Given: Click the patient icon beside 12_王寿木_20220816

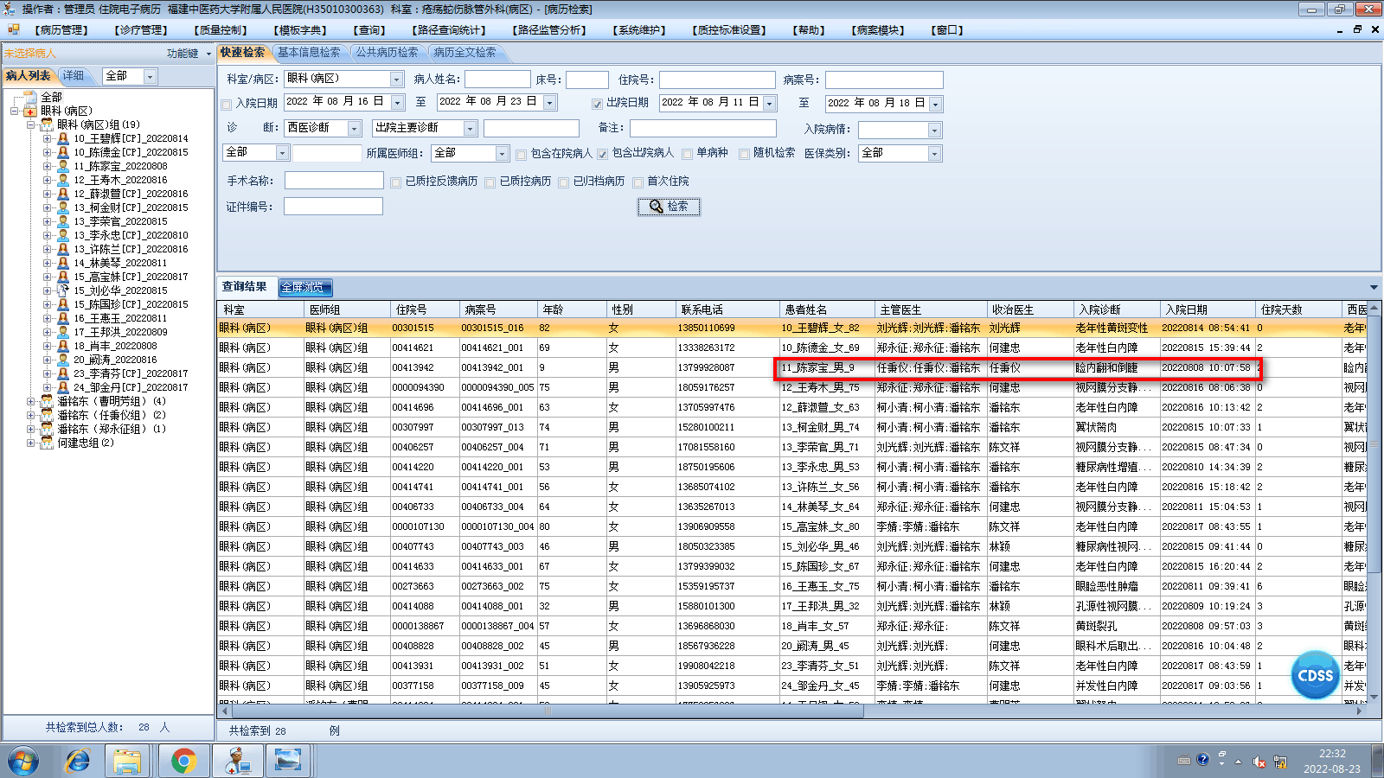Looking at the screenshot, I should tap(63, 180).
